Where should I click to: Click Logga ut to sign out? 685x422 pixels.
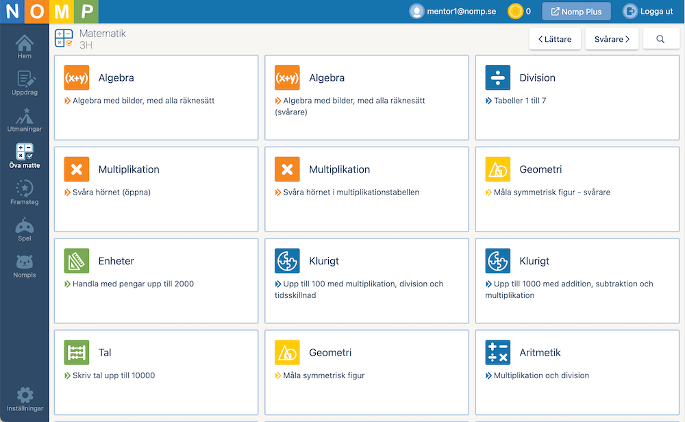[649, 12]
